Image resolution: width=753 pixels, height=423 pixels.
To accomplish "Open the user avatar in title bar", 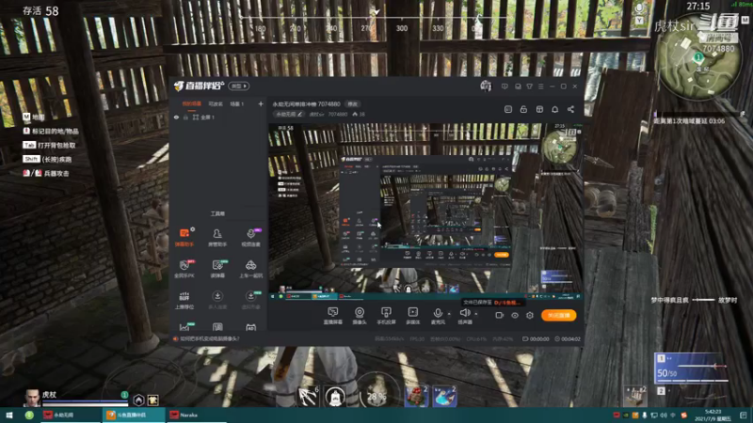I will (486, 86).
